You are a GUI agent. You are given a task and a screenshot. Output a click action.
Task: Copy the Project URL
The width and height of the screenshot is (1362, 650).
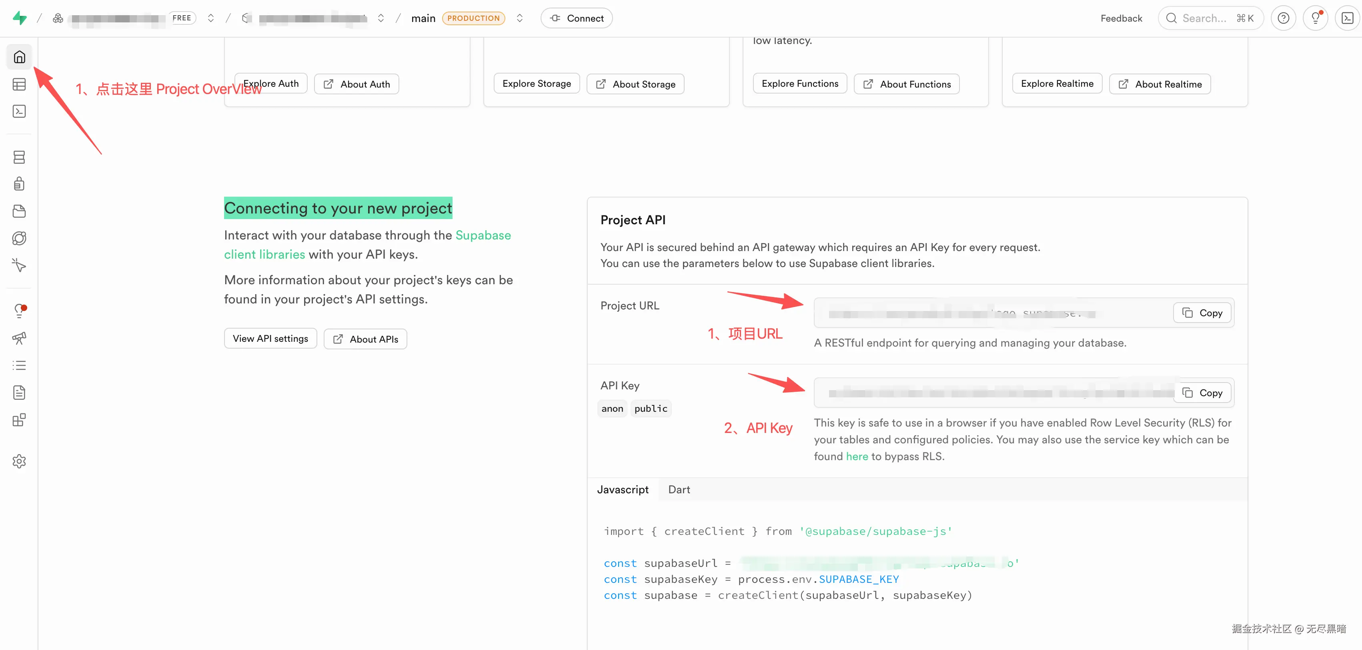coord(1202,313)
